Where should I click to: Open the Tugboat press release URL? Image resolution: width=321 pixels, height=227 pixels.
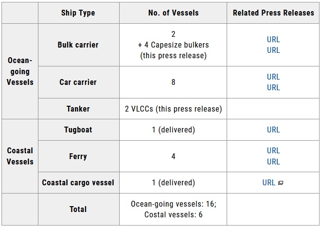273,130
